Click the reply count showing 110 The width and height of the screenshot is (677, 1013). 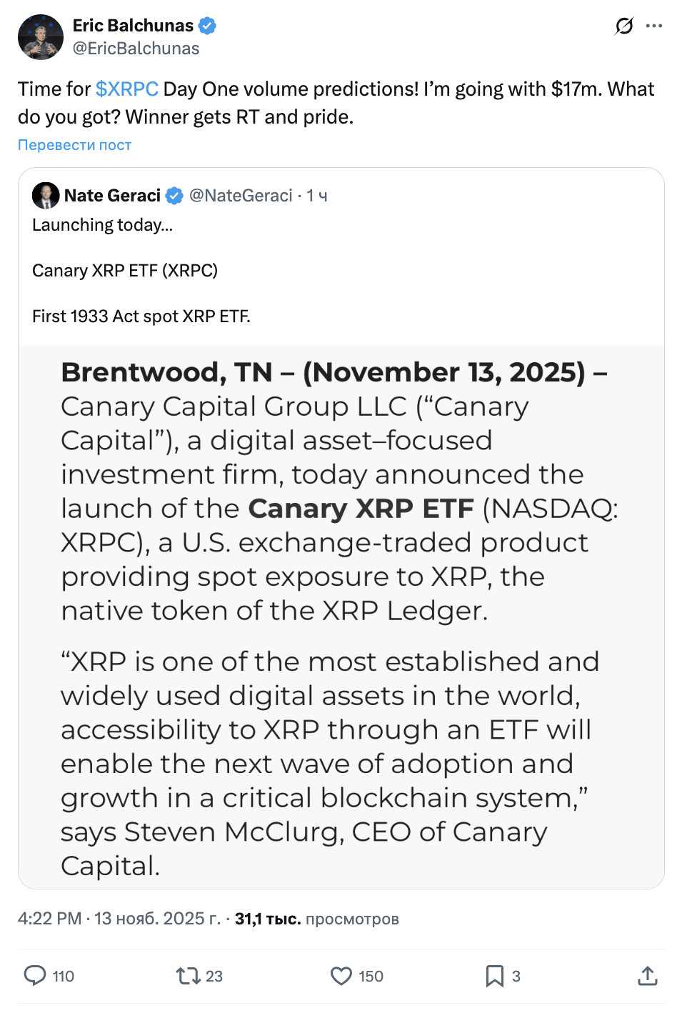(62, 975)
